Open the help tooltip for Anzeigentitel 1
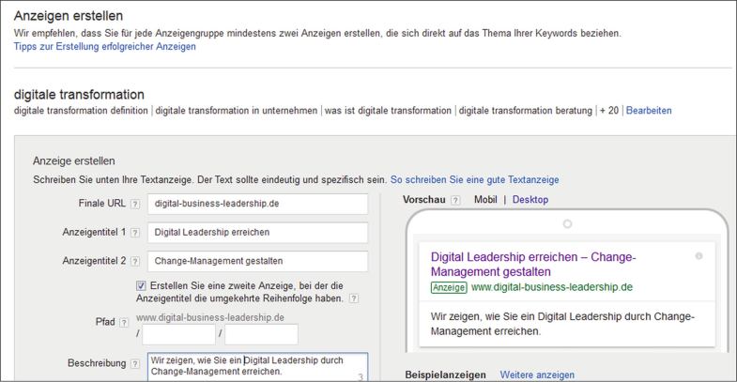 pyautogui.click(x=135, y=234)
